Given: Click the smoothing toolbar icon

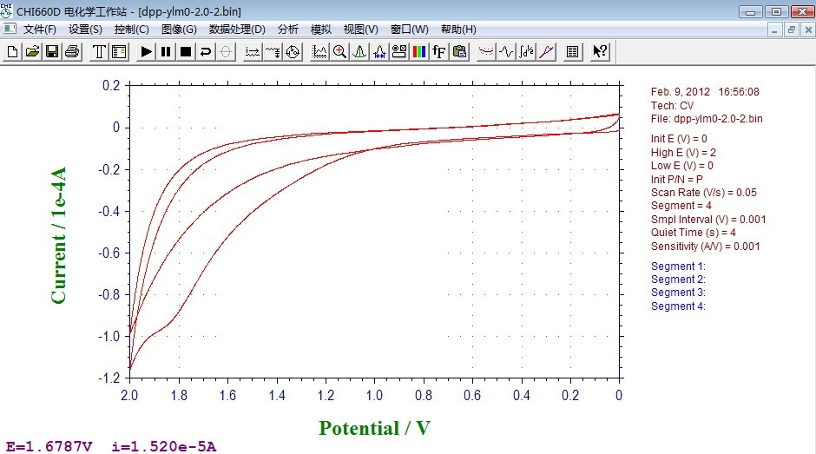Looking at the screenshot, I should [486, 51].
